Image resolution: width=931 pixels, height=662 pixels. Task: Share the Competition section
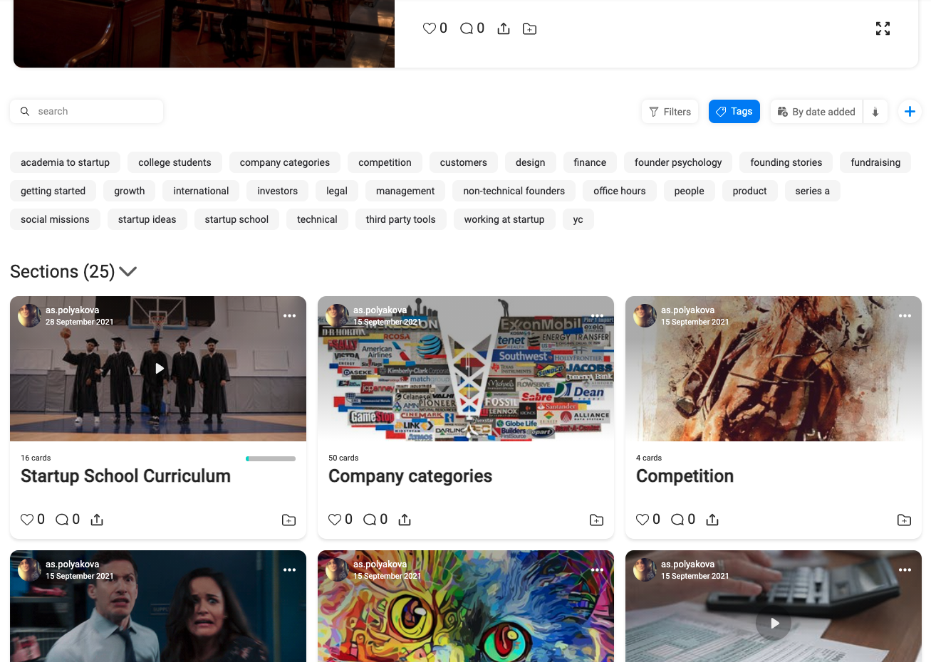(712, 520)
